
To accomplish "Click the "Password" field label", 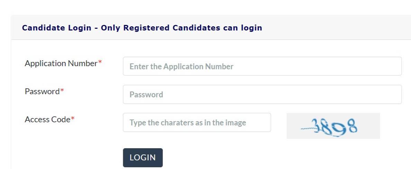I will (42, 91).
